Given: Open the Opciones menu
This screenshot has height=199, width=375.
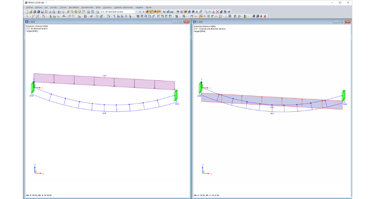Looking at the screenshot, I should pyautogui.click(x=108, y=7).
